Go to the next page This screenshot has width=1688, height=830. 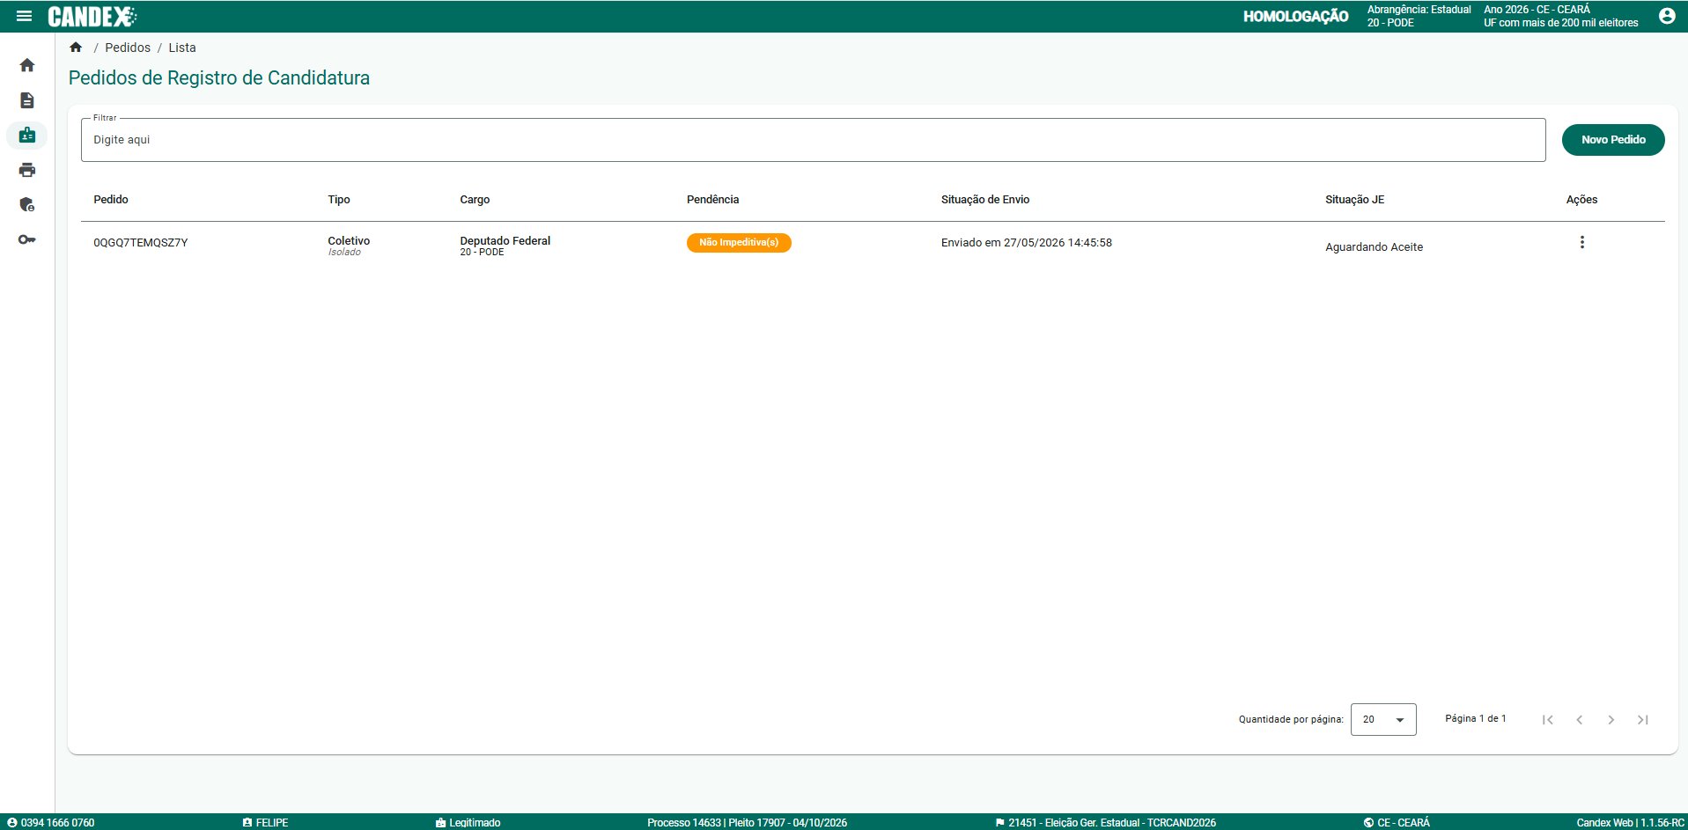(1611, 720)
